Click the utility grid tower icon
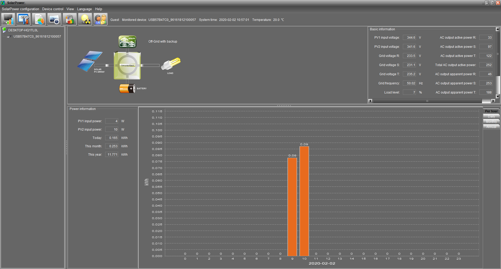The image size is (501, 269). click(x=127, y=42)
